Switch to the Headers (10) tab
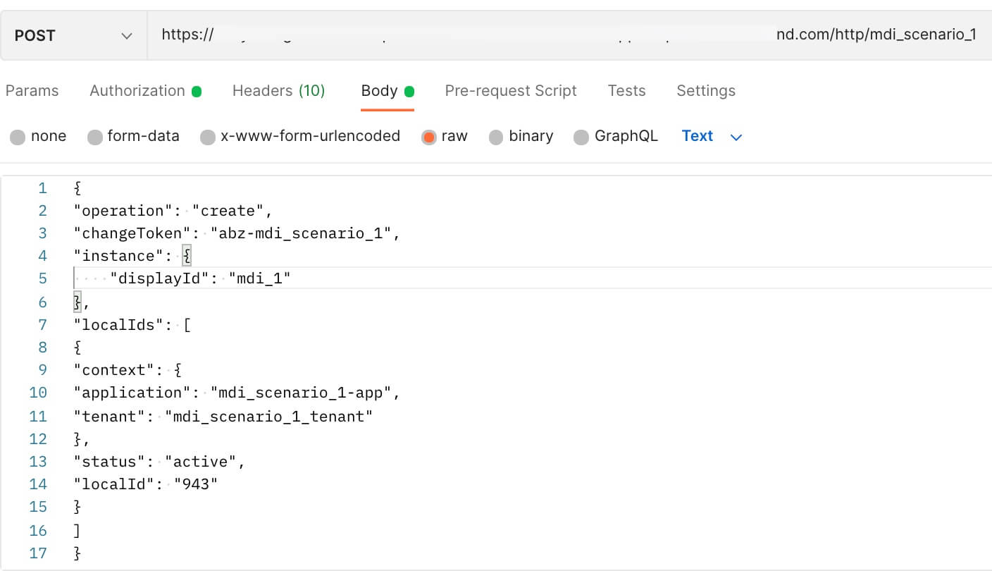 [x=278, y=90]
